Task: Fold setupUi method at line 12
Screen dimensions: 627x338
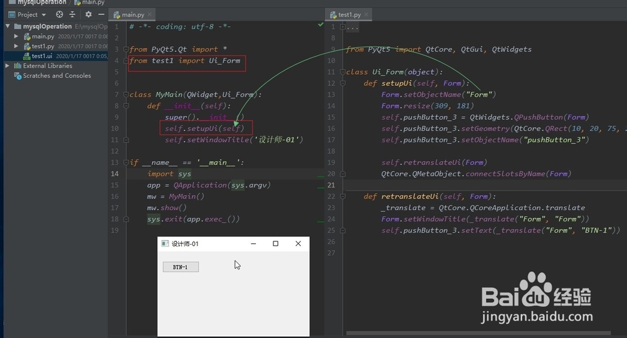Action: tap(343, 83)
